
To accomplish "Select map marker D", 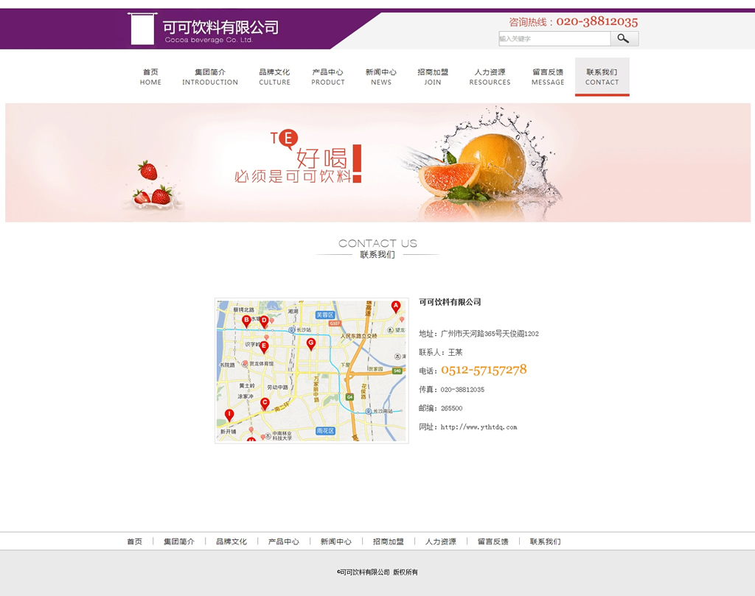I will (264, 320).
